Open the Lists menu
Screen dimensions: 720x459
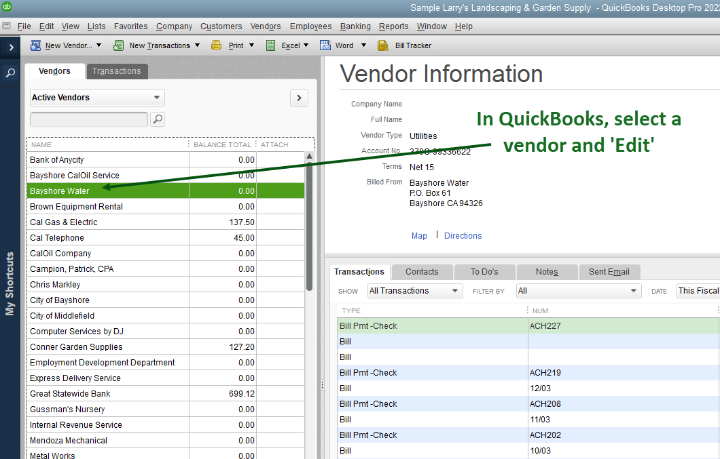point(96,26)
